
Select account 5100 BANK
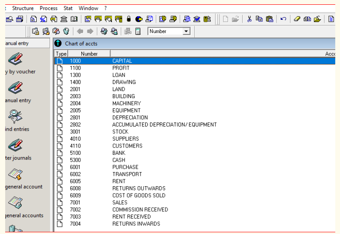[x=194, y=153]
